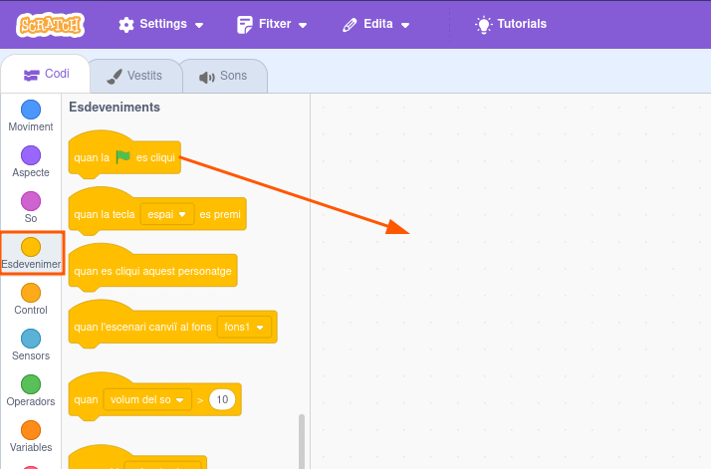Open the 'volum del so' dropdown
711x469 pixels.
147,399
